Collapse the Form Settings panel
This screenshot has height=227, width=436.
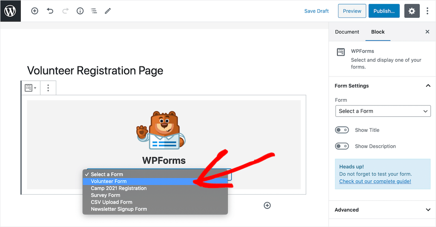click(382, 86)
